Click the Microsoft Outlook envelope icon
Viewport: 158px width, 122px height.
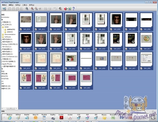[105, 118]
